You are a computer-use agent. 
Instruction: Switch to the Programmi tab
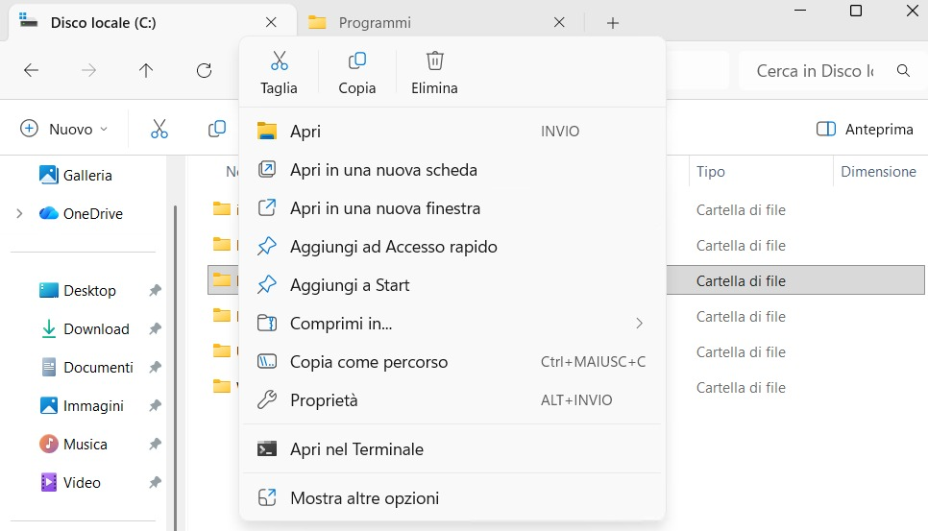pyautogui.click(x=375, y=23)
